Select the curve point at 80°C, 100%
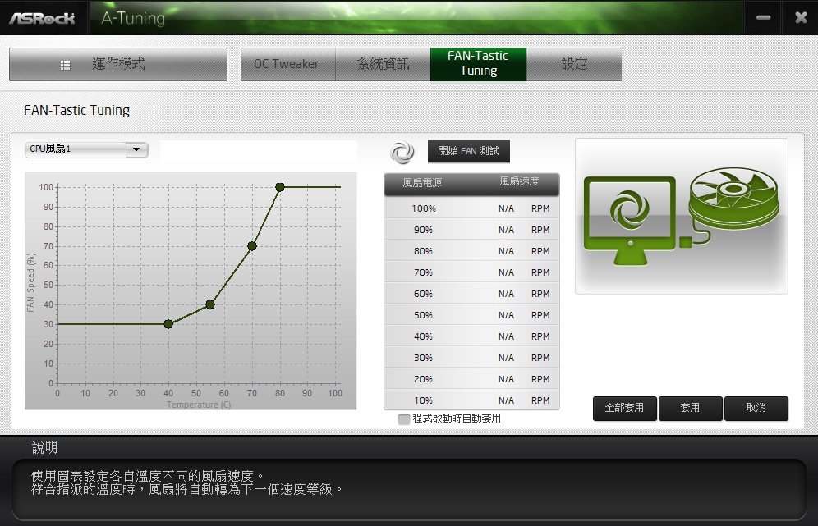Screen dimensions: 818x526 tap(279, 187)
